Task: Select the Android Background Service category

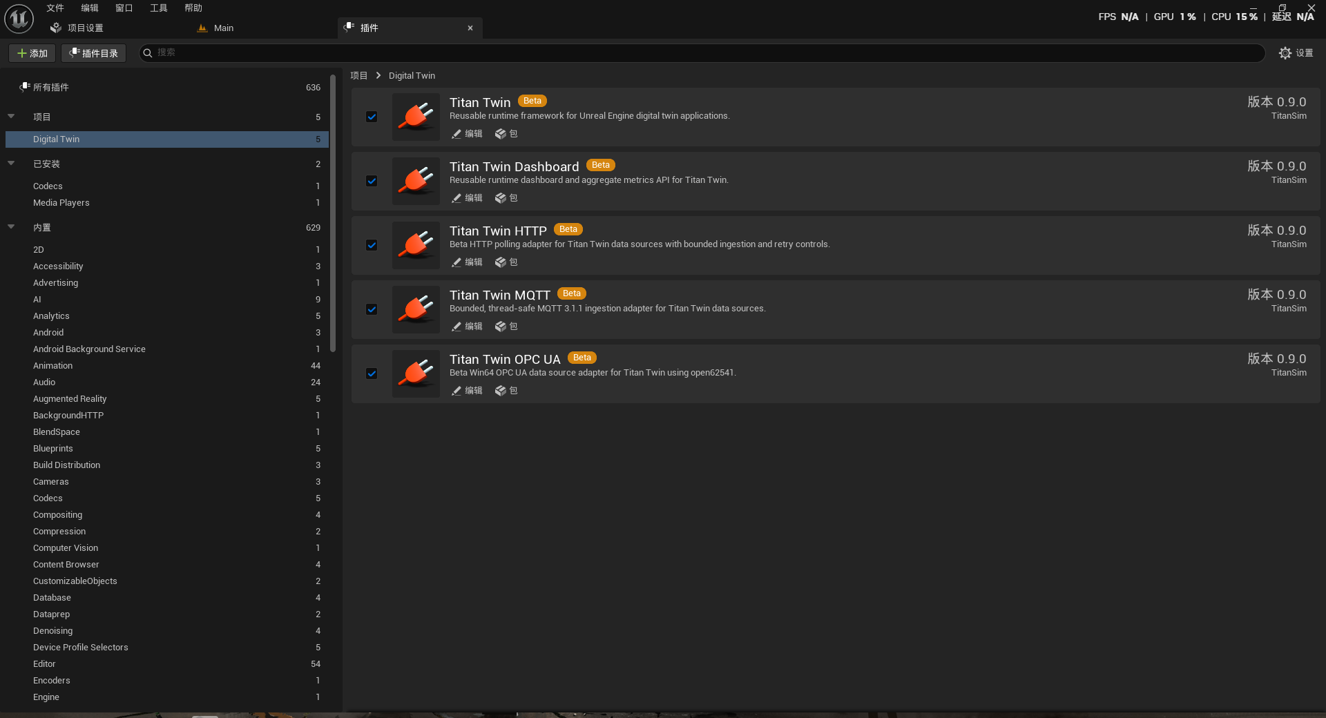Action: pyautogui.click(x=166, y=349)
